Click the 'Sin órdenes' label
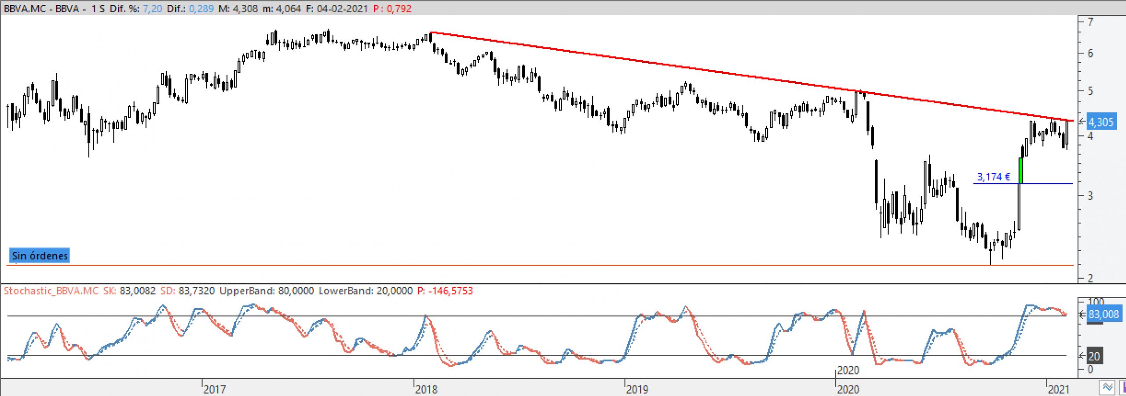The height and width of the screenshot is (396, 1126). click(x=40, y=256)
